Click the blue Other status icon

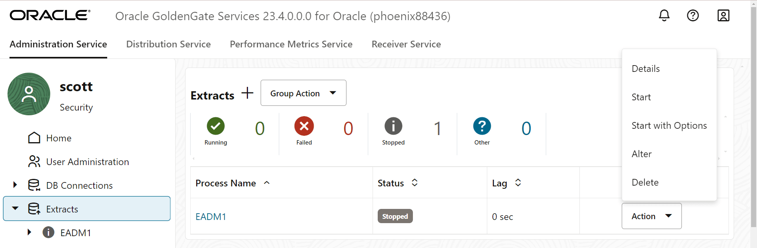tap(482, 126)
